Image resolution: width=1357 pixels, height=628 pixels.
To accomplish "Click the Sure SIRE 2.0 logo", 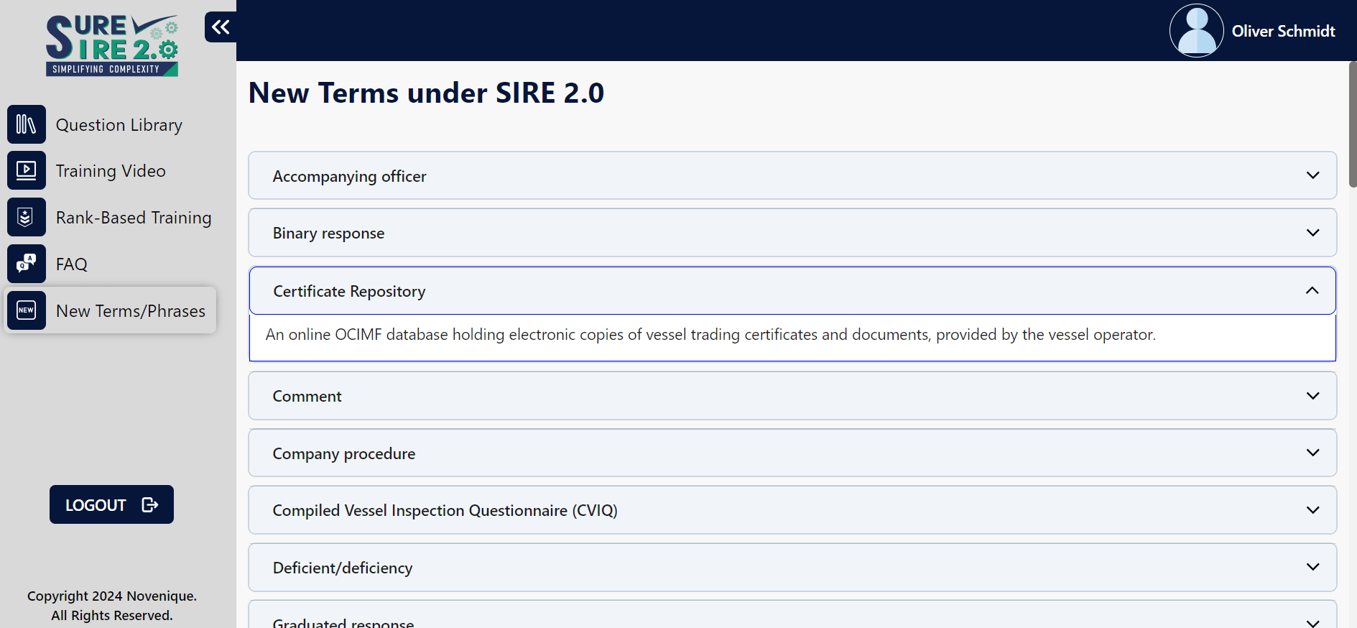I will pyautogui.click(x=112, y=45).
